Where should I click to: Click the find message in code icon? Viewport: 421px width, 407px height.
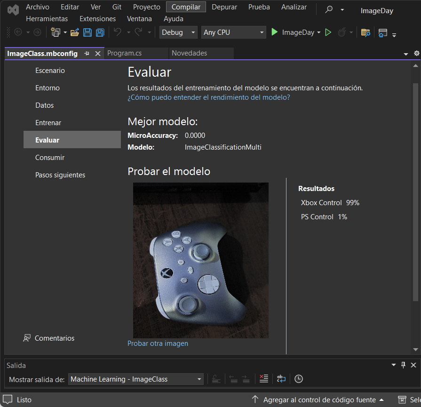click(216, 379)
